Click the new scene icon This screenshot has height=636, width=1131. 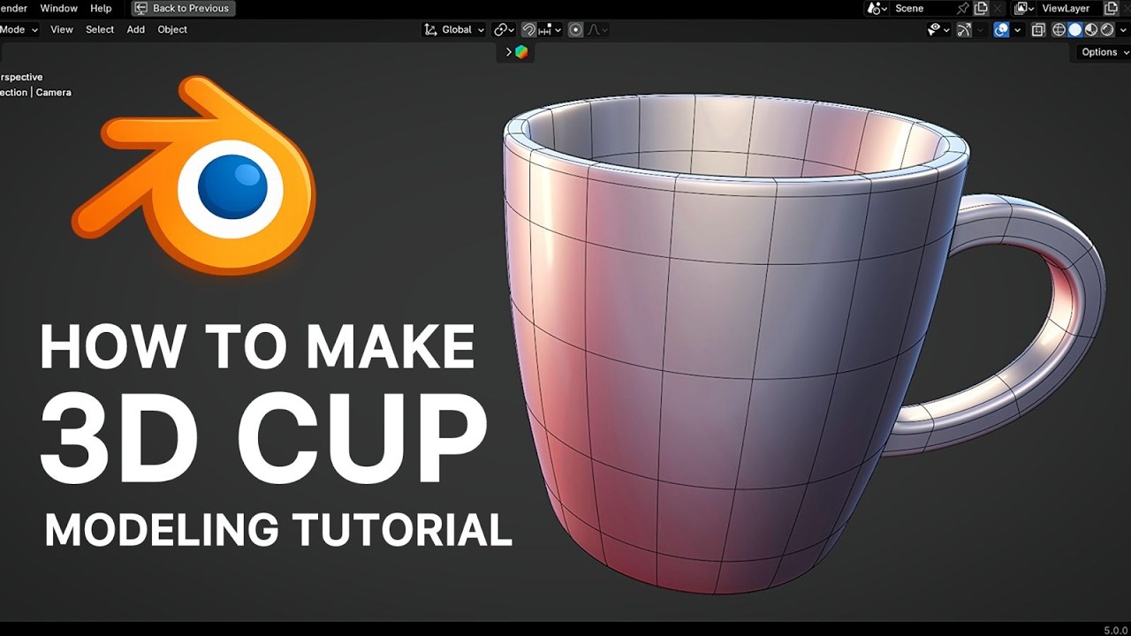click(x=981, y=8)
